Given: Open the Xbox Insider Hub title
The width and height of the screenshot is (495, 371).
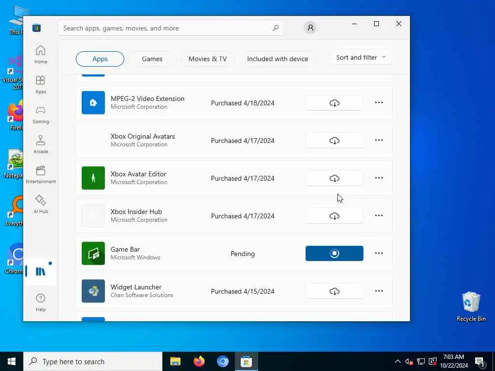Looking at the screenshot, I should click(x=136, y=212).
